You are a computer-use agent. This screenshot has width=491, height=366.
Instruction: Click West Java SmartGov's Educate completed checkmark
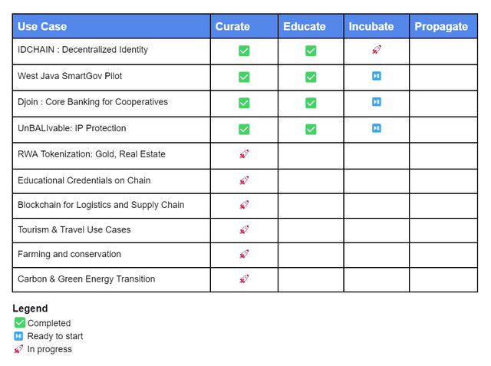[x=311, y=77]
